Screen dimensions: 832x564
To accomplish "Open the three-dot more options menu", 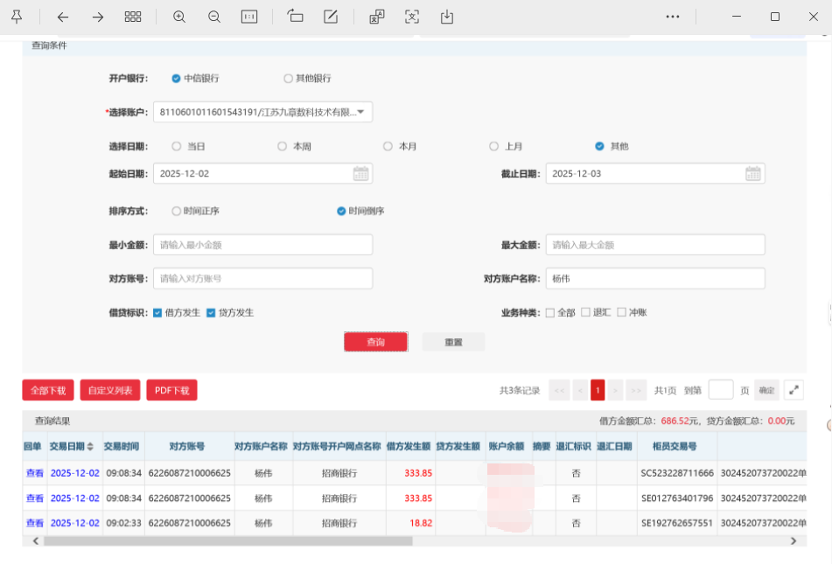I will pyautogui.click(x=673, y=17).
